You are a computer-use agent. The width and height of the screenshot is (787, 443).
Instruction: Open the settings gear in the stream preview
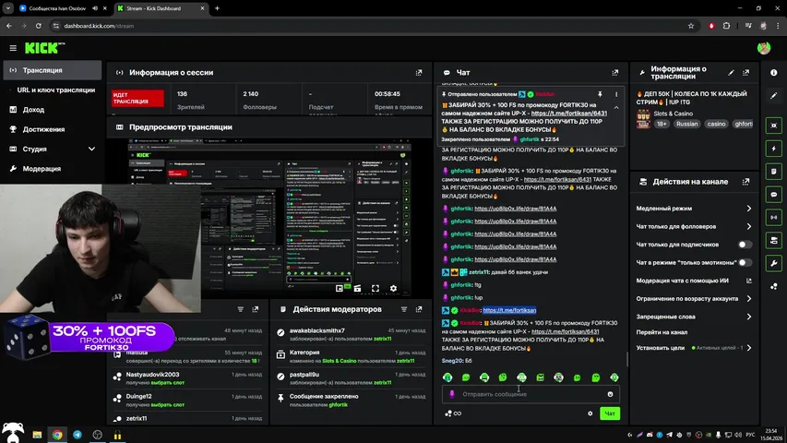[393, 288]
